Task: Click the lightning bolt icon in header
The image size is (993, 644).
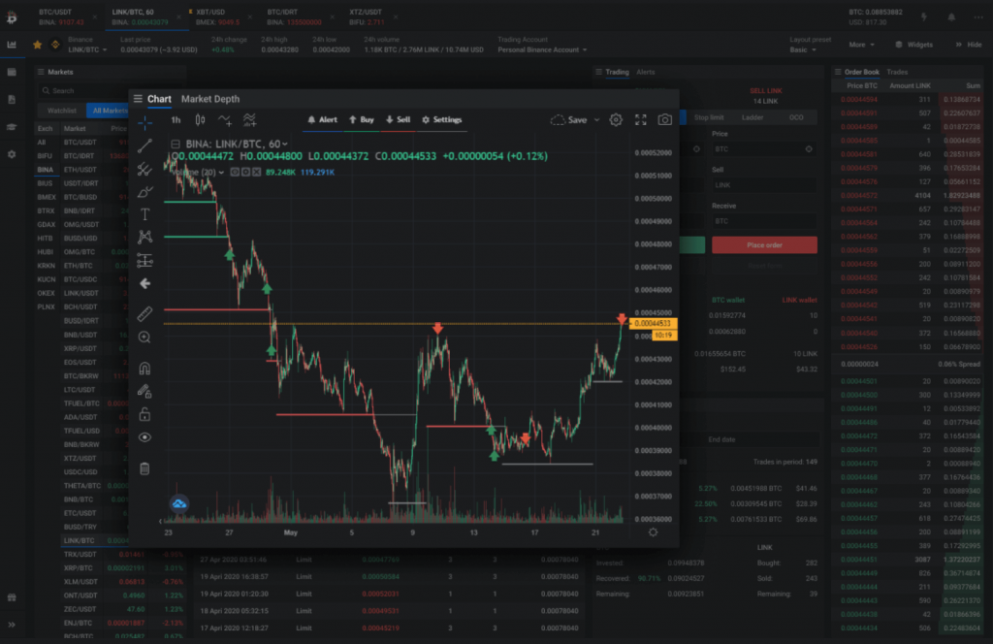Action: click(924, 17)
